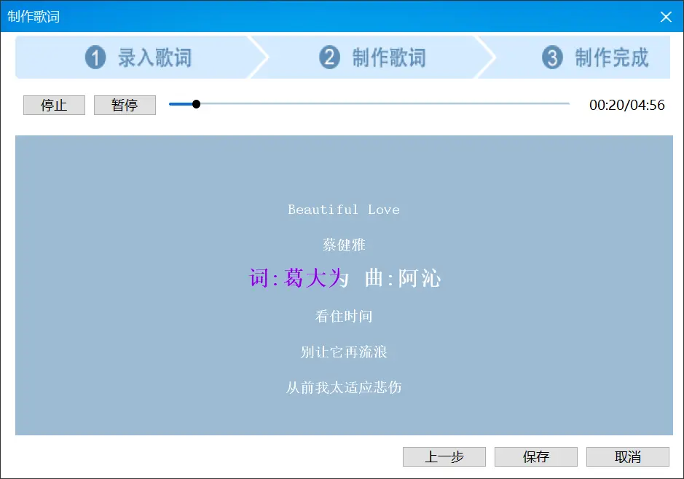Click the black playback slider handle
684x479 pixels.
(196, 103)
